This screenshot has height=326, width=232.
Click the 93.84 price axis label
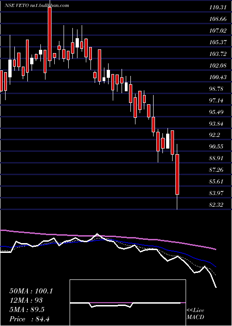(217, 124)
